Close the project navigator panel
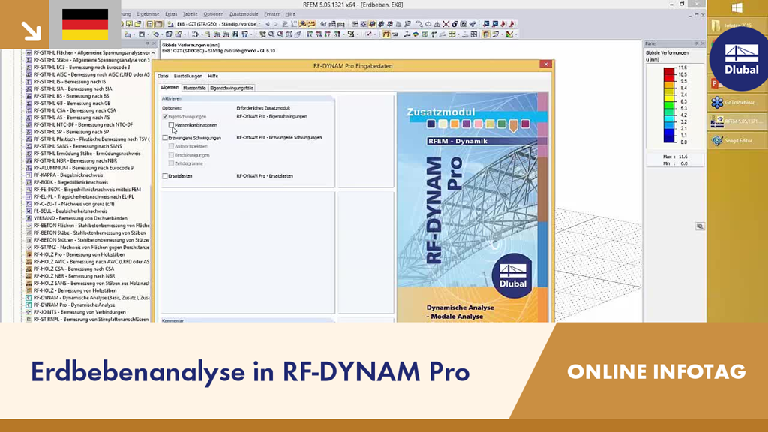Image resolution: width=768 pixels, height=432 pixels. [x=153, y=43]
